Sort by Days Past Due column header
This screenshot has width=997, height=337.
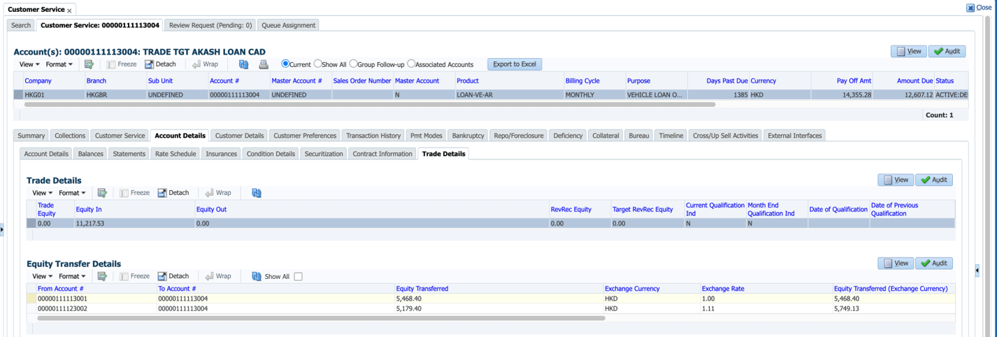pos(727,81)
